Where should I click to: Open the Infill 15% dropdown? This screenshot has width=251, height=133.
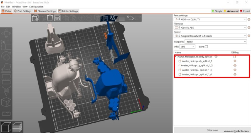pyautogui.click(x=187, y=47)
